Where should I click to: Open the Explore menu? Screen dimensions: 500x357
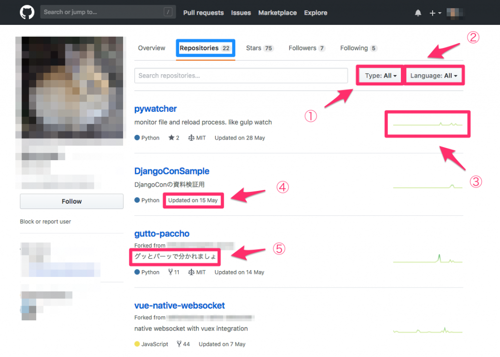click(315, 13)
